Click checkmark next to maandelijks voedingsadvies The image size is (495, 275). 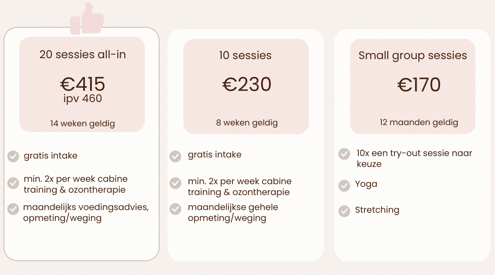[13, 209]
